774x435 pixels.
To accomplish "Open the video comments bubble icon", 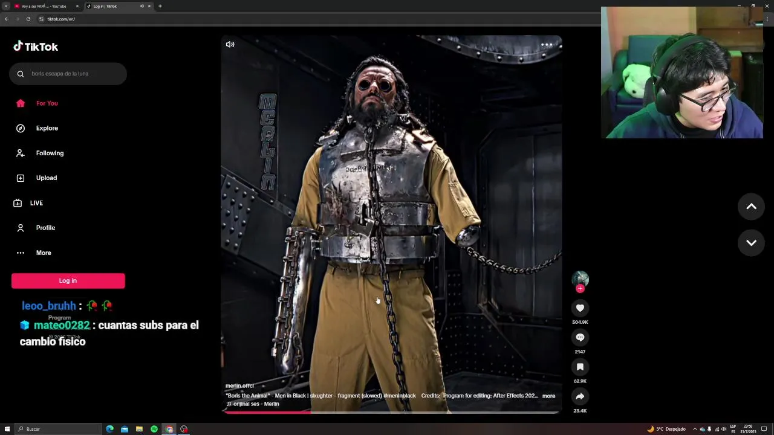I will coord(580,338).
